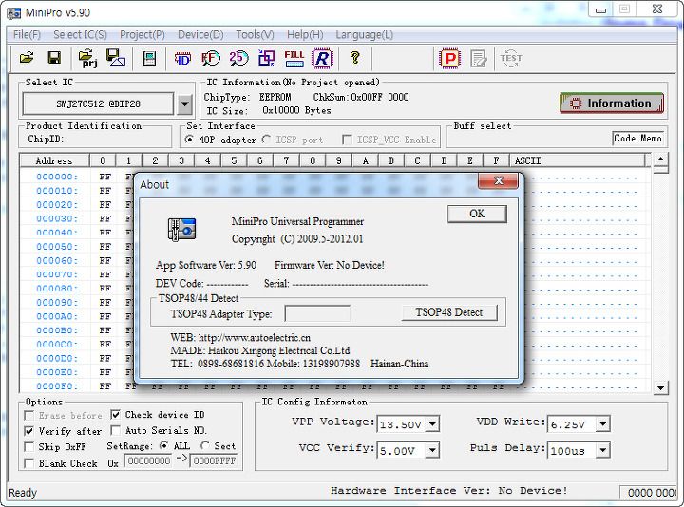The height and width of the screenshot is (507, 684).
Task: Open a project via the prj icon
Action: tap(87, 59)
